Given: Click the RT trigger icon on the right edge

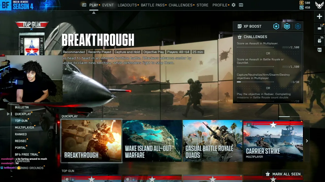Looking at the screenshot, I should (x=319, y=50).
